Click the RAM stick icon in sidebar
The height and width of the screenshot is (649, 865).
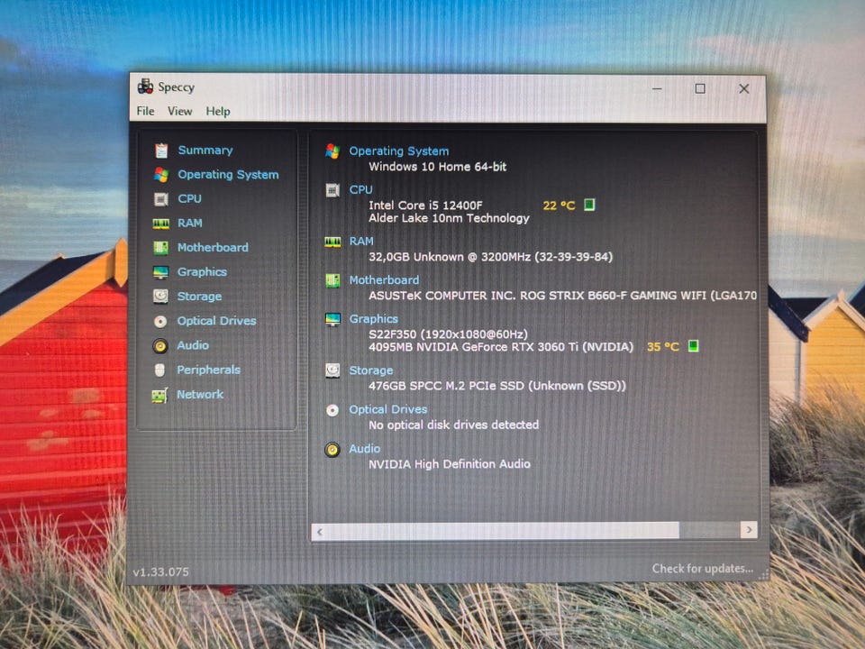[x=161, y=224]
